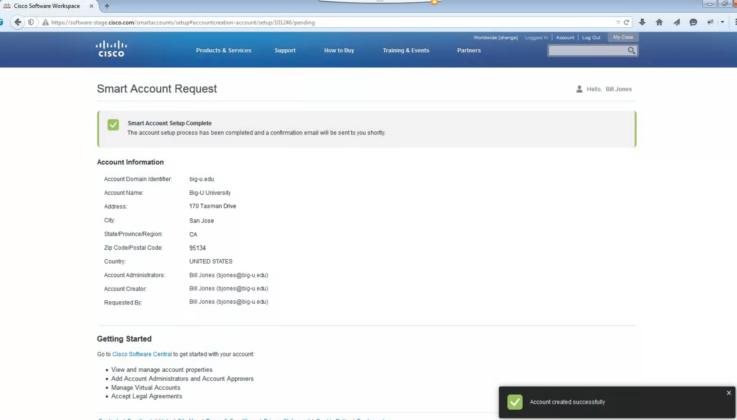This screenshot has width=737, height=420.
Task: Open Training & Events menu
Action: [x=406, y=50]
